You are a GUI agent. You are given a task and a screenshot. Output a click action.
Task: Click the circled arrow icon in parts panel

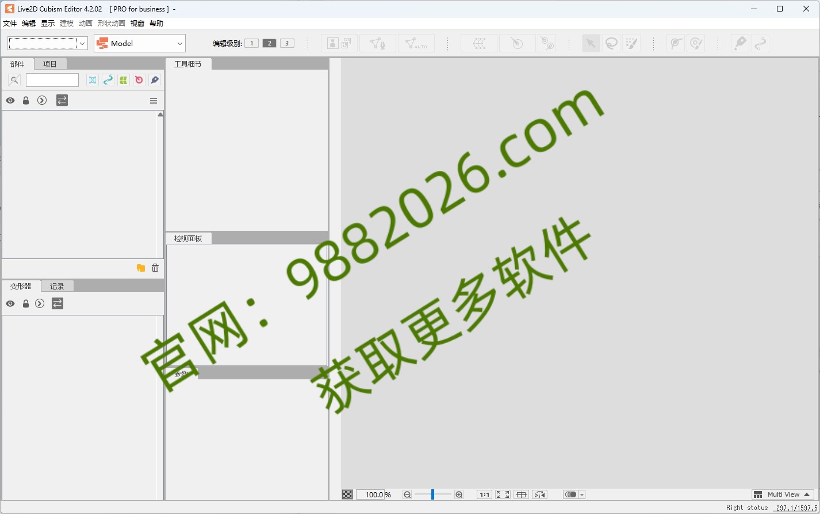[42, 100]
